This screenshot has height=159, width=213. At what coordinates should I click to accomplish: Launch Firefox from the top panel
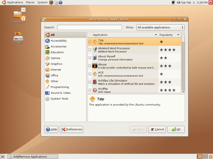pos(51,2)
